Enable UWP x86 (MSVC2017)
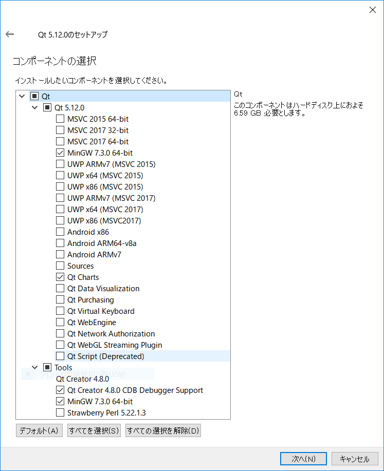 [60, 221]
